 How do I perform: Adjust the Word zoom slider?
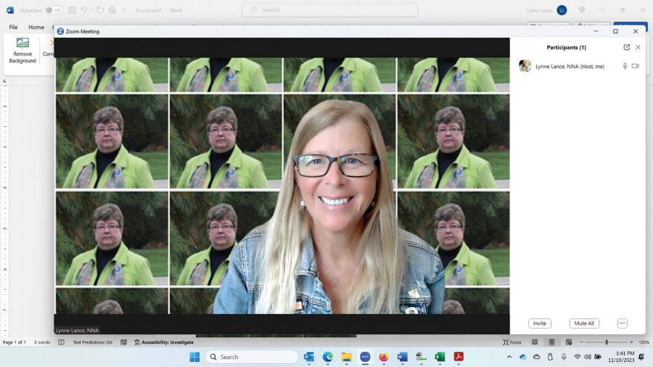pyautogui.click(x=607, y=342)
